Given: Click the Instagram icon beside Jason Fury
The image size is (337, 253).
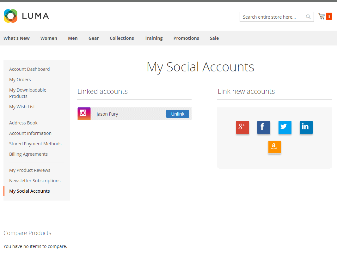Looking at the screenshot, I should tap(84, 114).
